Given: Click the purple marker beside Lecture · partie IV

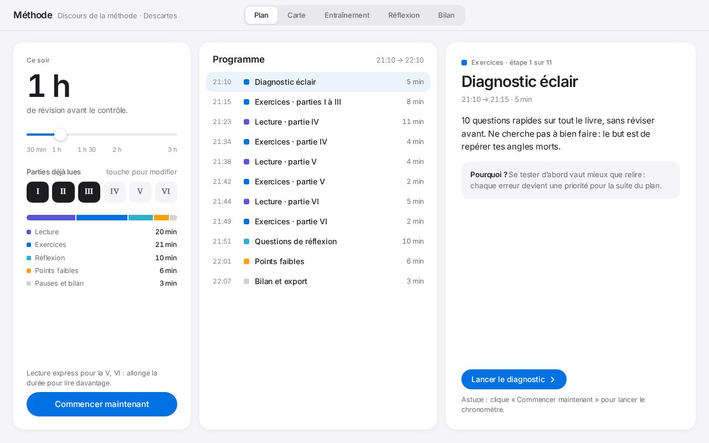Looking at the screenshot, I should click(246, 122).
